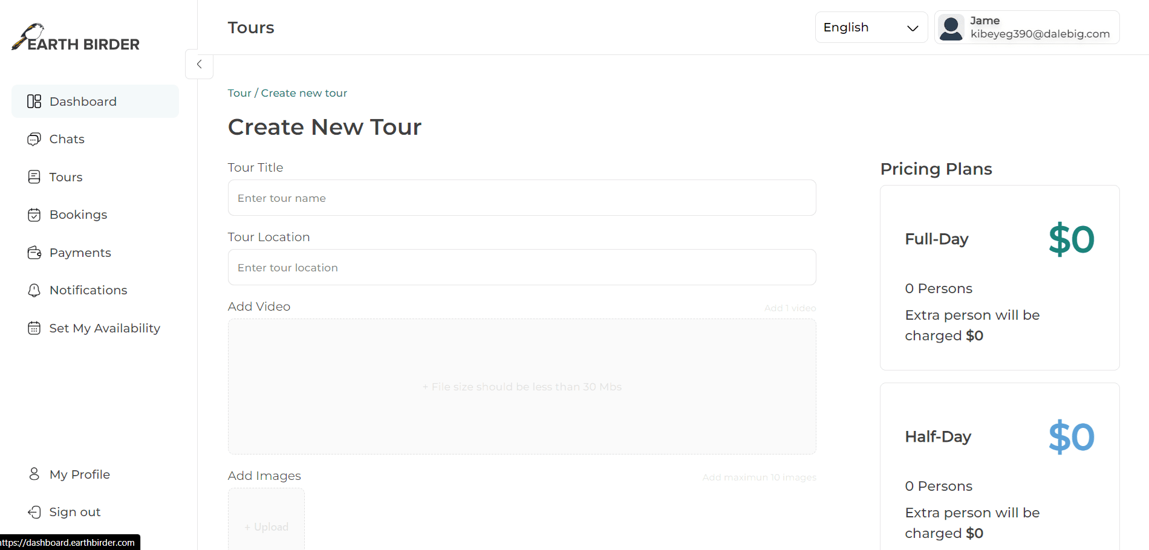Select the Bookings calendar-check icon
Screen dimensions: 1149x550
point(34,215)
